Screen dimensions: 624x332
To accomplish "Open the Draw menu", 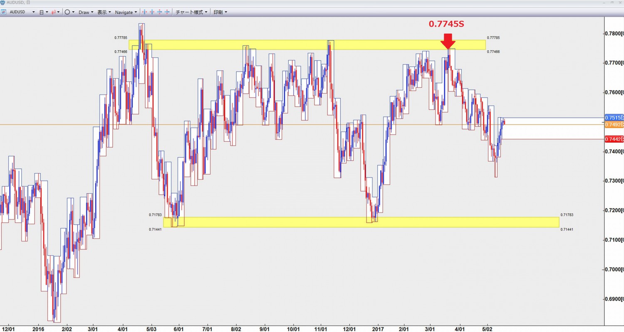I will [x=86, y=12].
